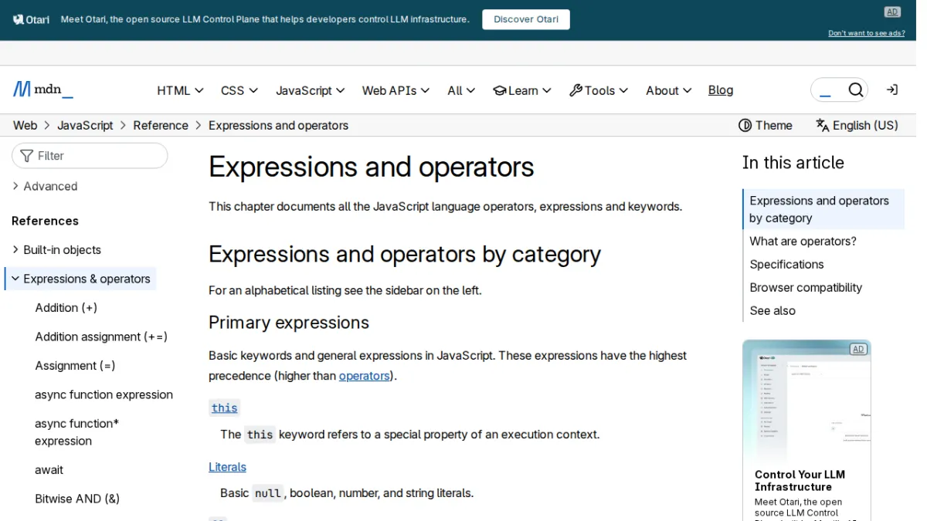This screenshot has width=927, height=521.
Task: Open Addition assignment (+=) sidebar item
Action: [101, 337]
